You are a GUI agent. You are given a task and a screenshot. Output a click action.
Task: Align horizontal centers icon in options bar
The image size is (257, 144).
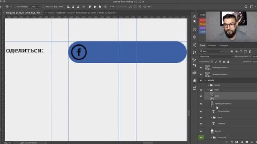click(73, 7)
